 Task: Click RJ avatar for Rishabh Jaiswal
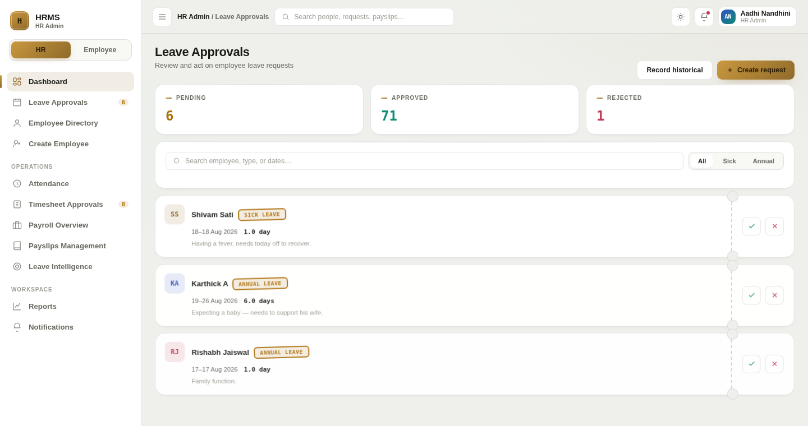pyautogui.click(x=175, y=352)
